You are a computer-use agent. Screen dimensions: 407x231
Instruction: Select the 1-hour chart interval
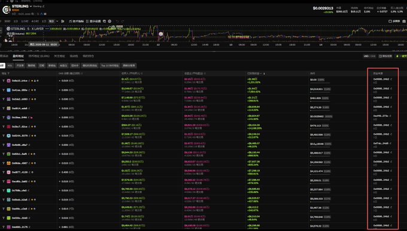[25, 21]
